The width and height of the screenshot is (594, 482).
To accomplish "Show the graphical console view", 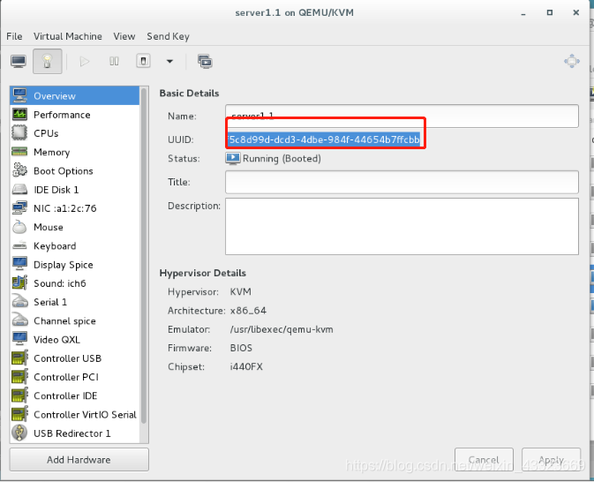I will 19,61.
